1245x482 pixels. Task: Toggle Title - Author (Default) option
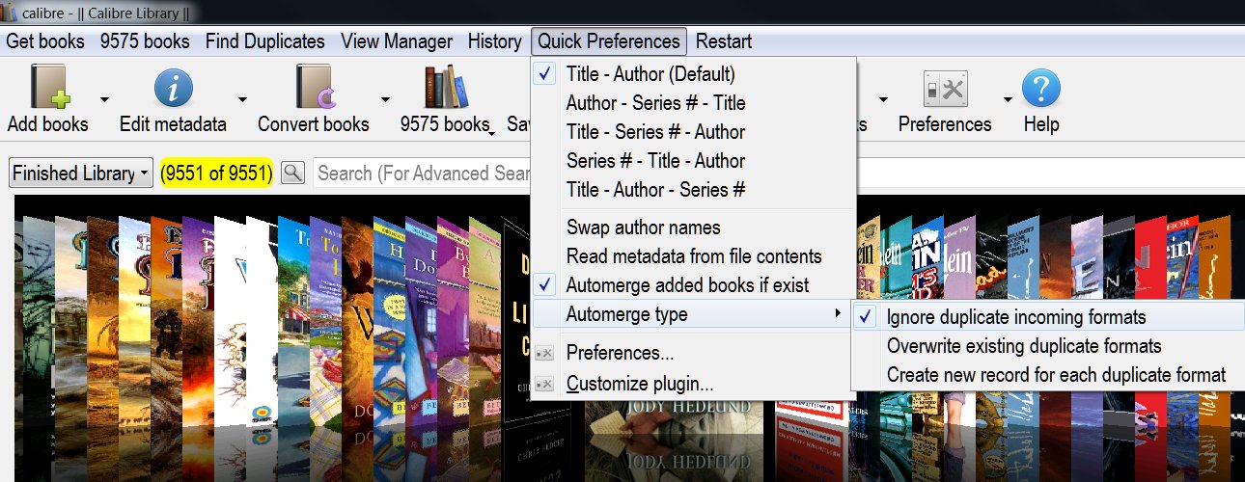click(x=693, y=73)
